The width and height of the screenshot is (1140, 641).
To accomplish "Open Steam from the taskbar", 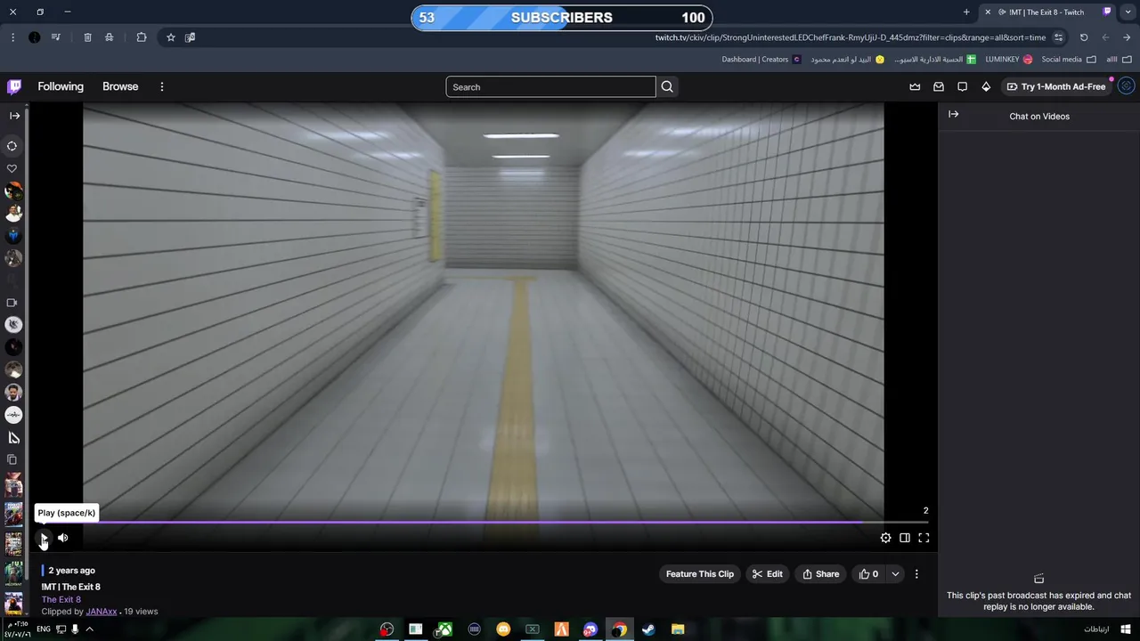I will coord(648,629).
